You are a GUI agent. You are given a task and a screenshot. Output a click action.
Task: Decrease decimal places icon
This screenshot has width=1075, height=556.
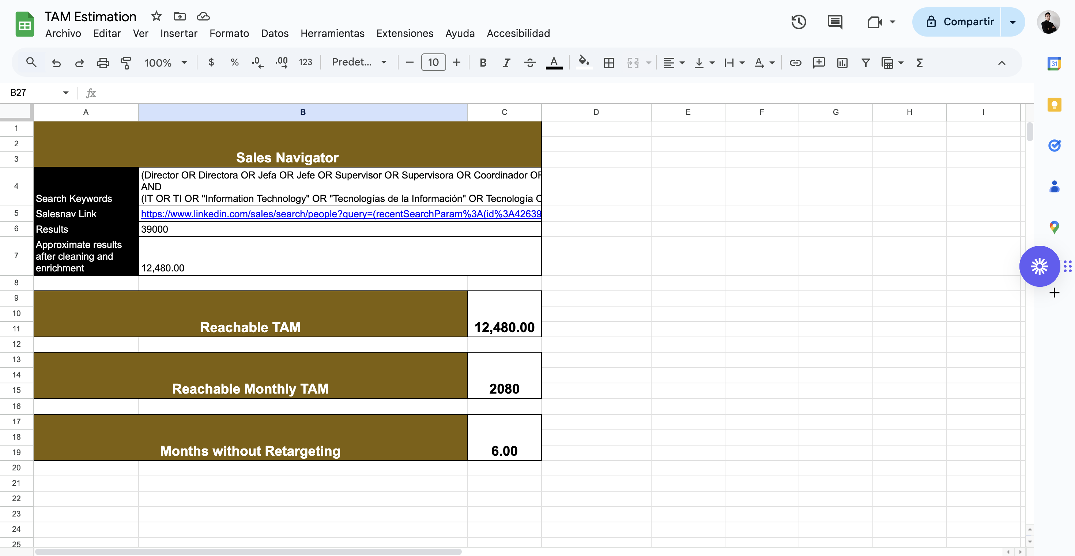[x=257, y=63]
